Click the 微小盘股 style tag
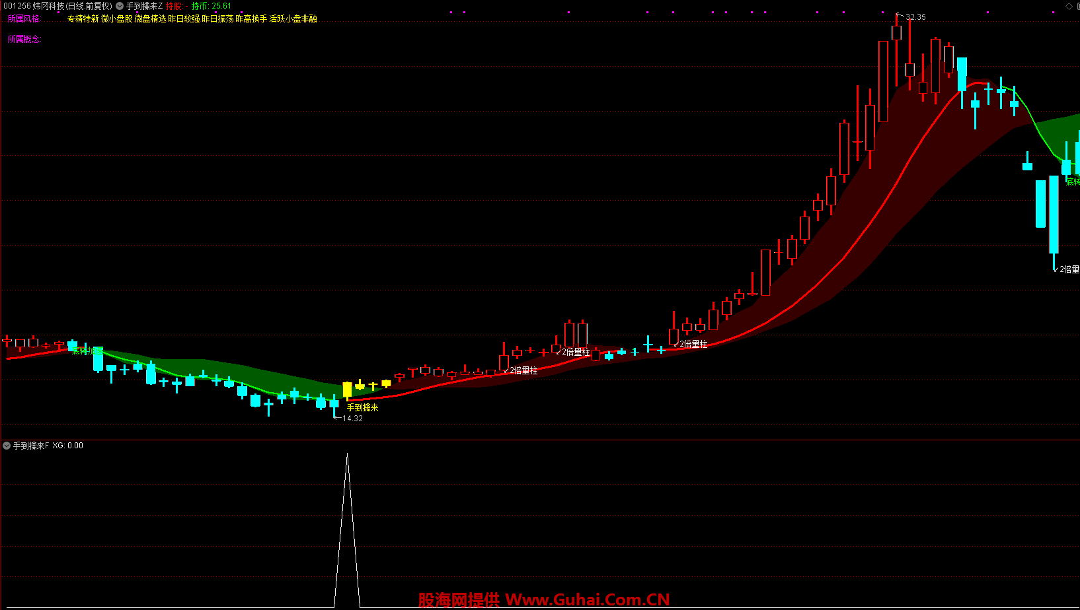Viewport: 1080px width, 610px height. [116, 18]
